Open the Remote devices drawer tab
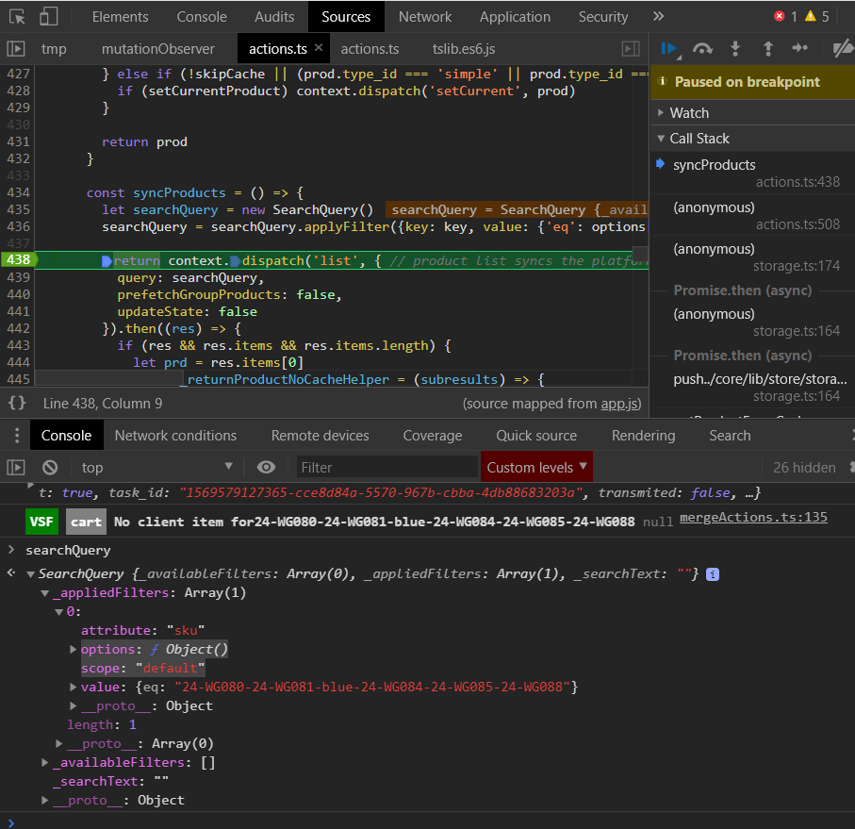The image size is (855, 829). [x=321, y=436]
